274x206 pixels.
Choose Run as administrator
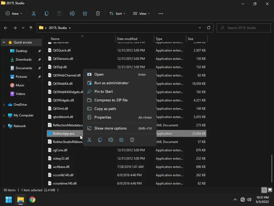(120, 83)
